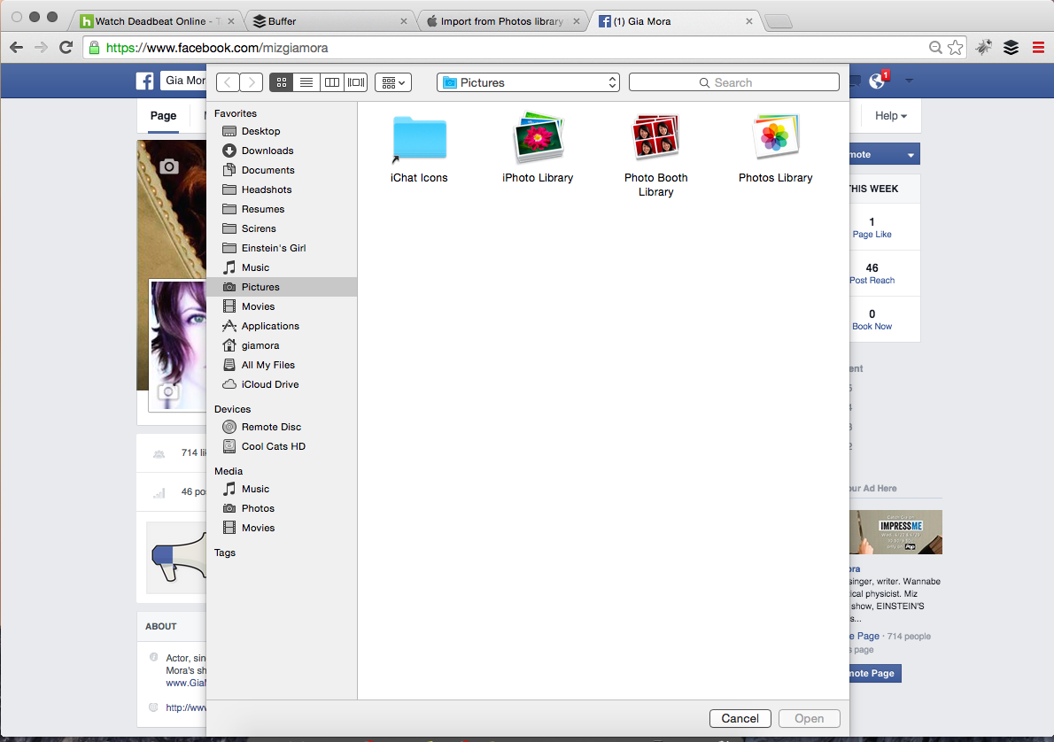Click the Page Like link
Viewport: 1054px width, 742px height.
872,235
